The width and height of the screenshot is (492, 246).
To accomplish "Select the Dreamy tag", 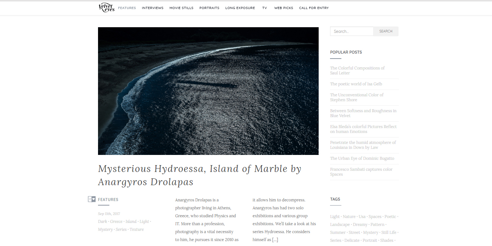I will click(360, 224).
